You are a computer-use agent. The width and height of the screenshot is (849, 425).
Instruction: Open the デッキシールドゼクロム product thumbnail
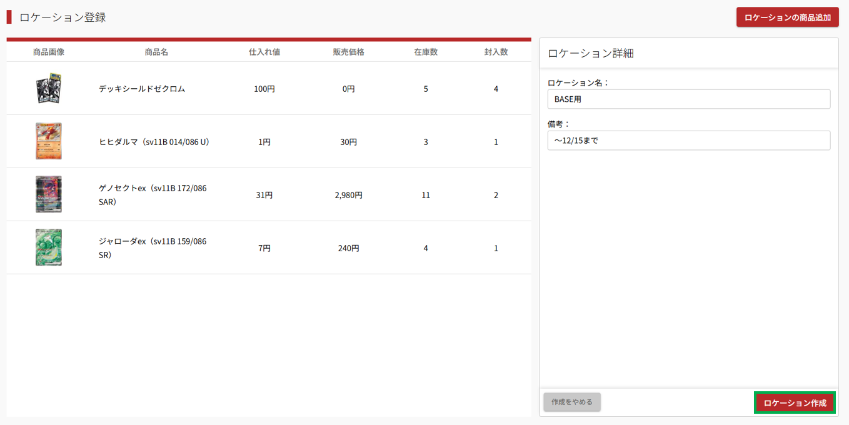48,89
